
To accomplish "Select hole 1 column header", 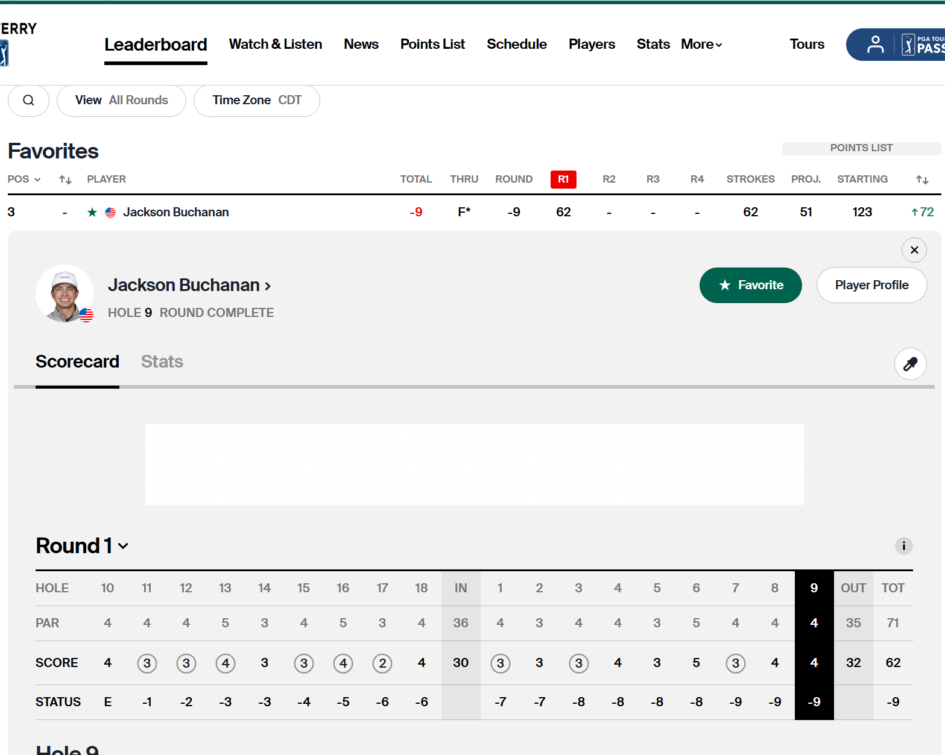I will (500, 588).
